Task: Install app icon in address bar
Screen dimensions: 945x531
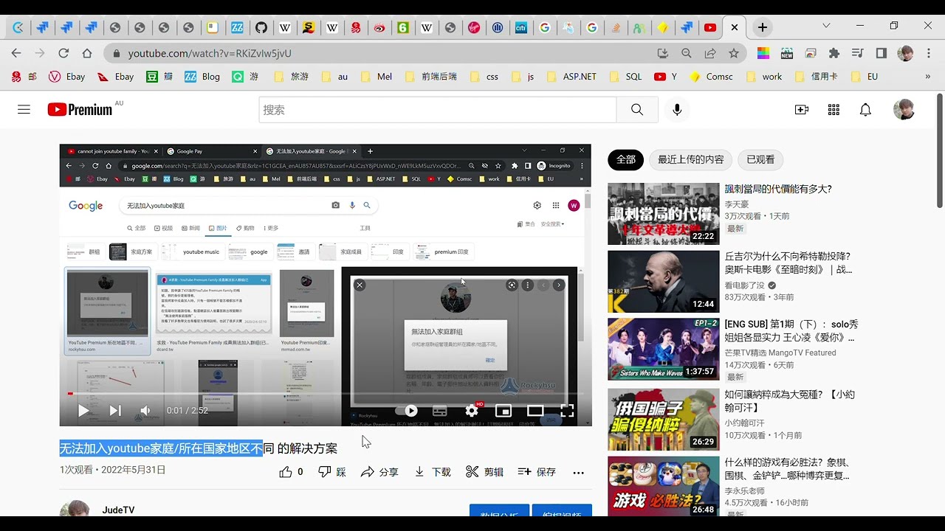Action: tap(663, 53)
